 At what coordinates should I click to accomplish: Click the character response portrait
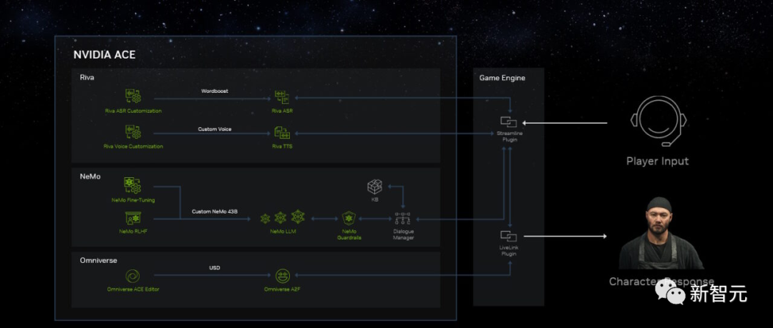[x=660, y=233]
